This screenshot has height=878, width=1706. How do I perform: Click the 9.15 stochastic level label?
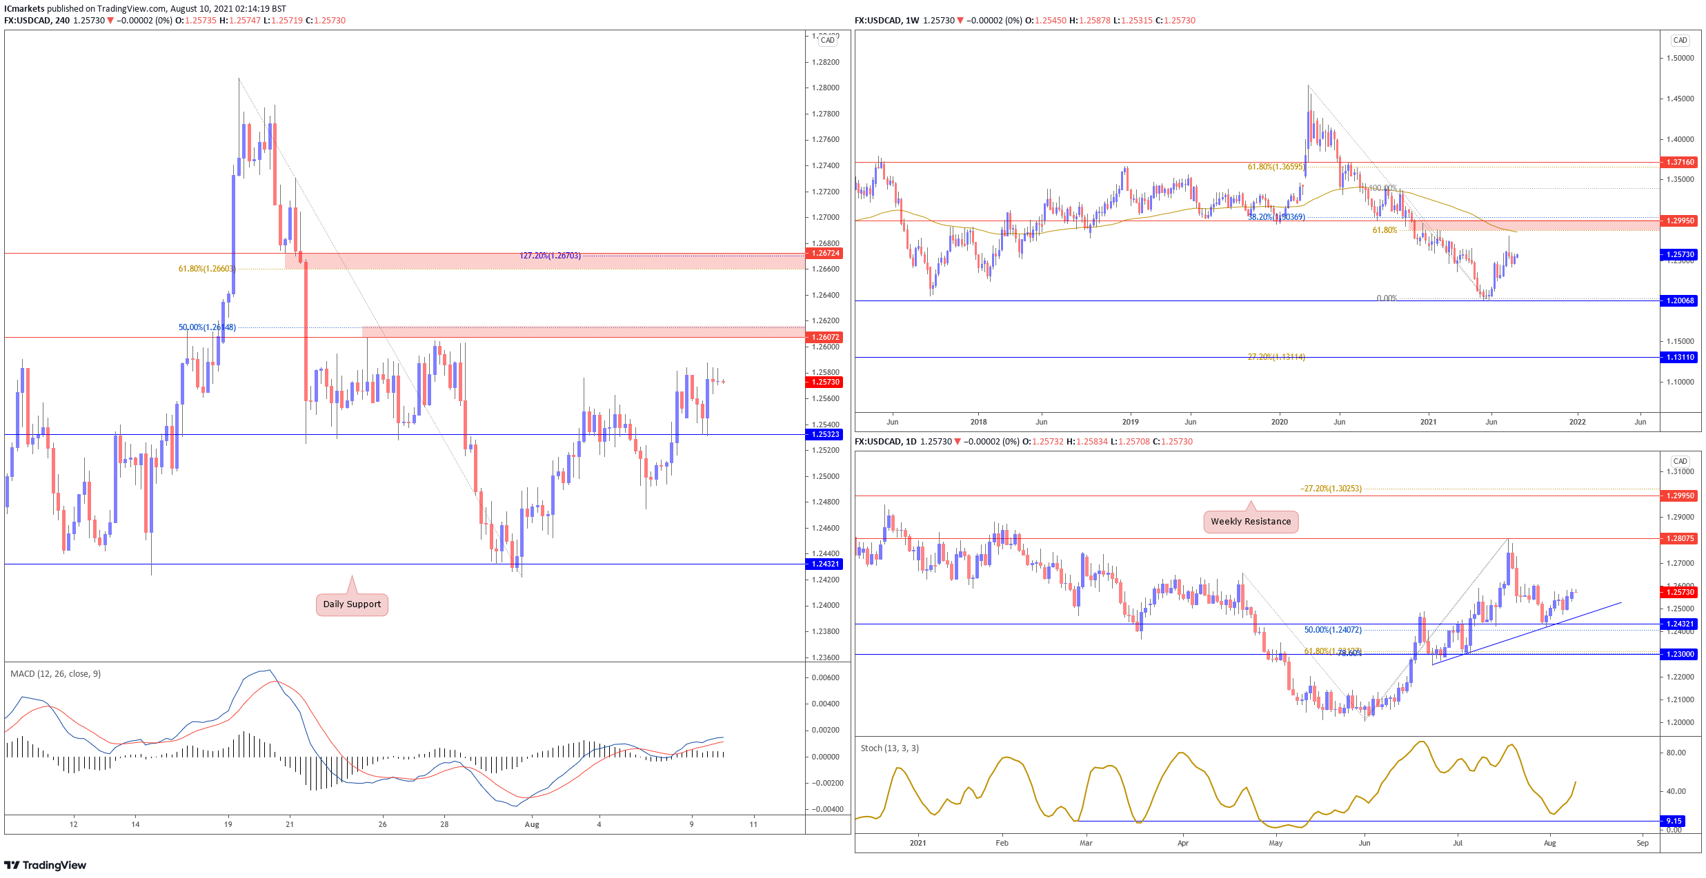pyautogui.click(x=1672, y=821)
